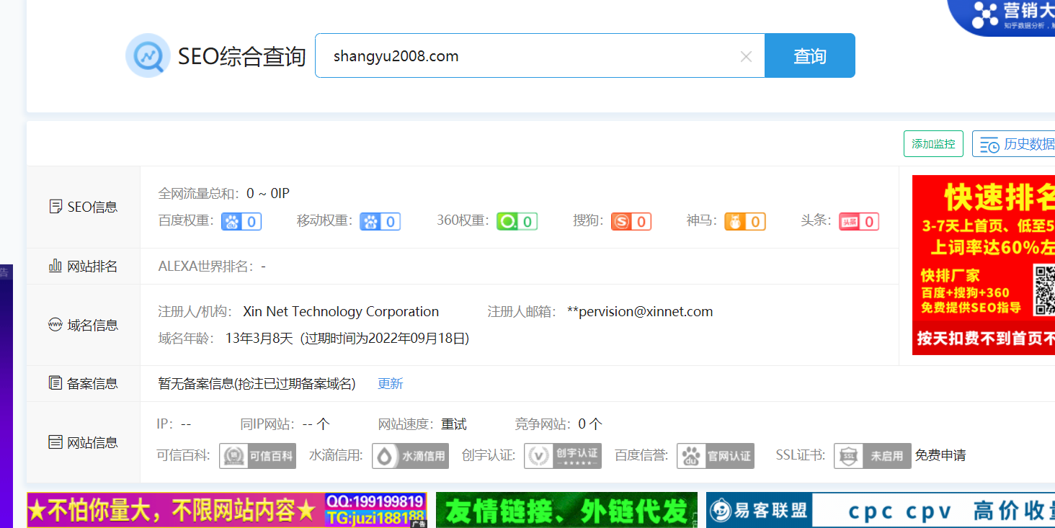Screen dimensions: 1055x528
Task: Click the 360 weight rank icon
Action: 515,221
